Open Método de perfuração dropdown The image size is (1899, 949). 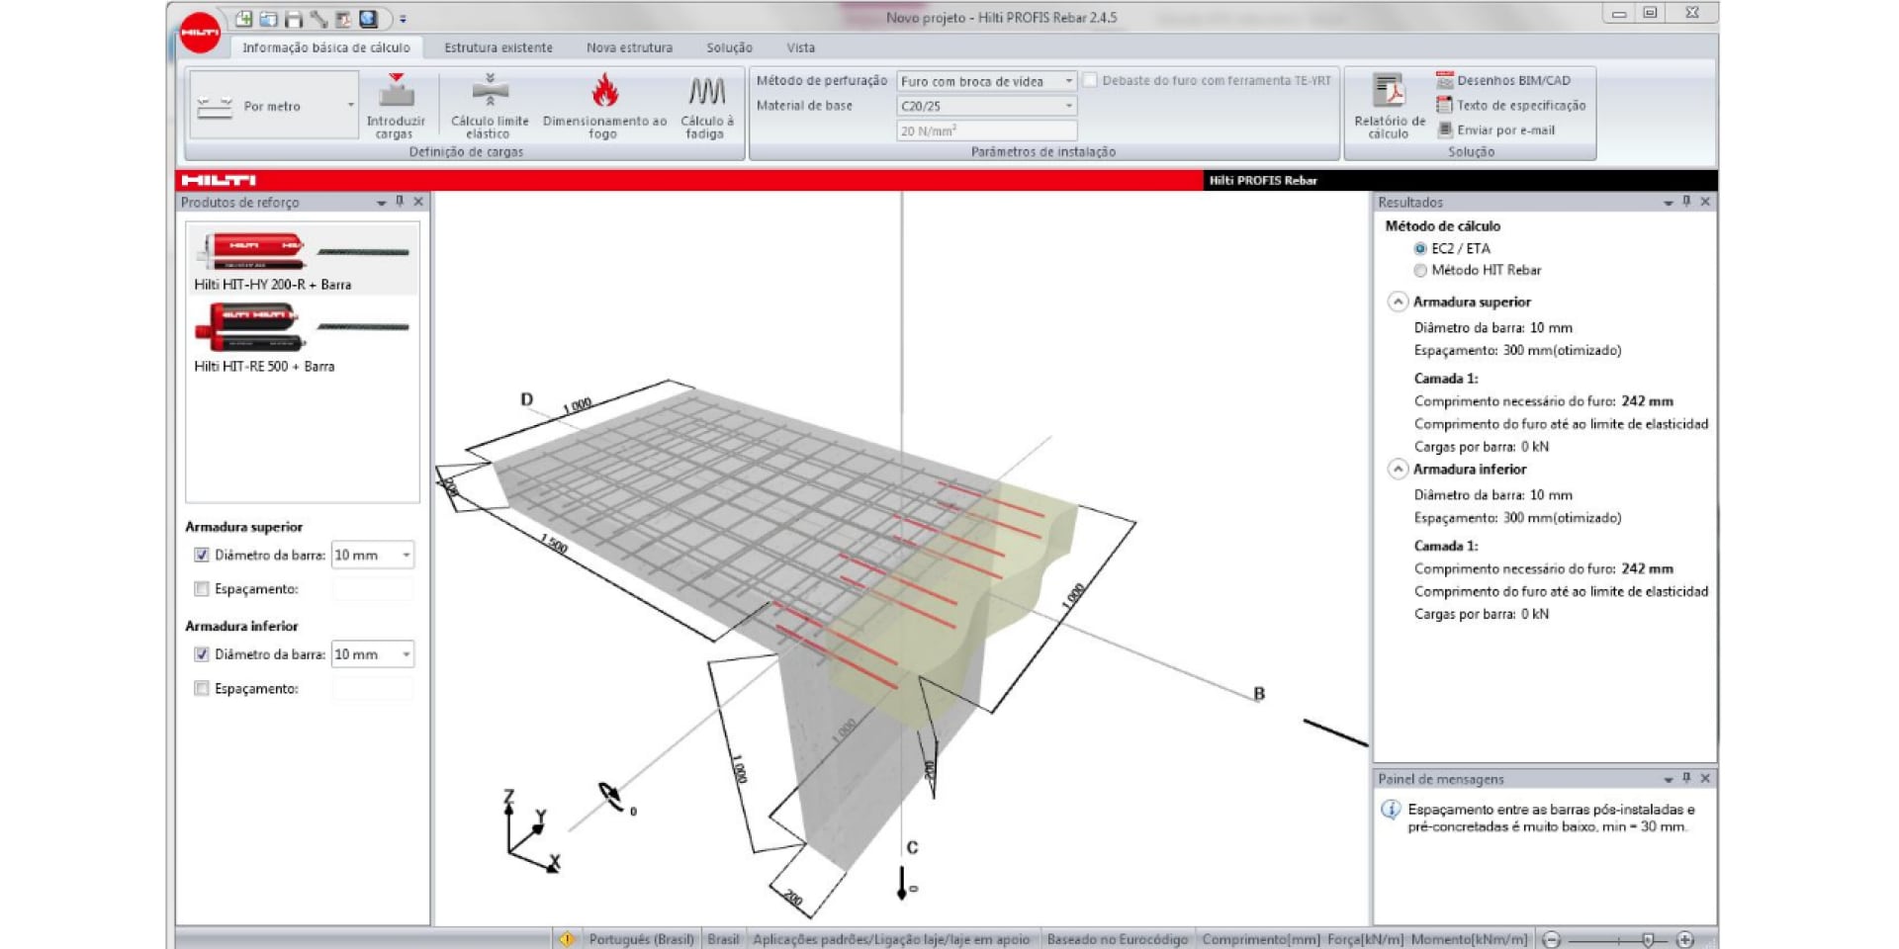tap(986, 81)
